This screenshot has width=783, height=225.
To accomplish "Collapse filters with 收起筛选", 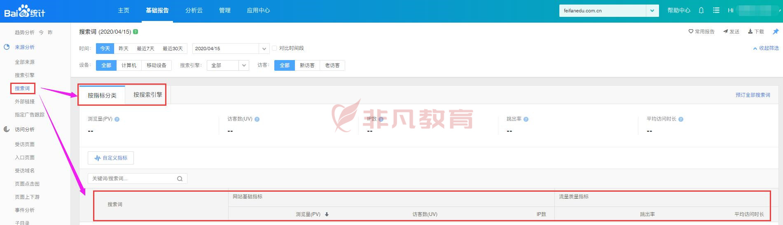I will [766, 48].
